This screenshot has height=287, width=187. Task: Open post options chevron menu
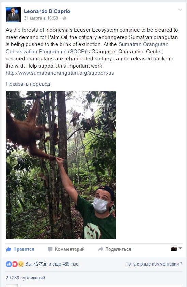pyautogui.click(x=180, y=10)
